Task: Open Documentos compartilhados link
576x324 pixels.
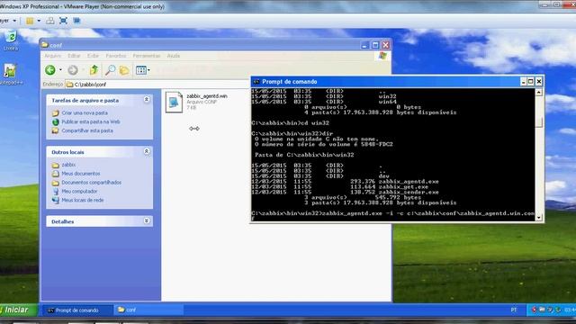Action: 92,183
